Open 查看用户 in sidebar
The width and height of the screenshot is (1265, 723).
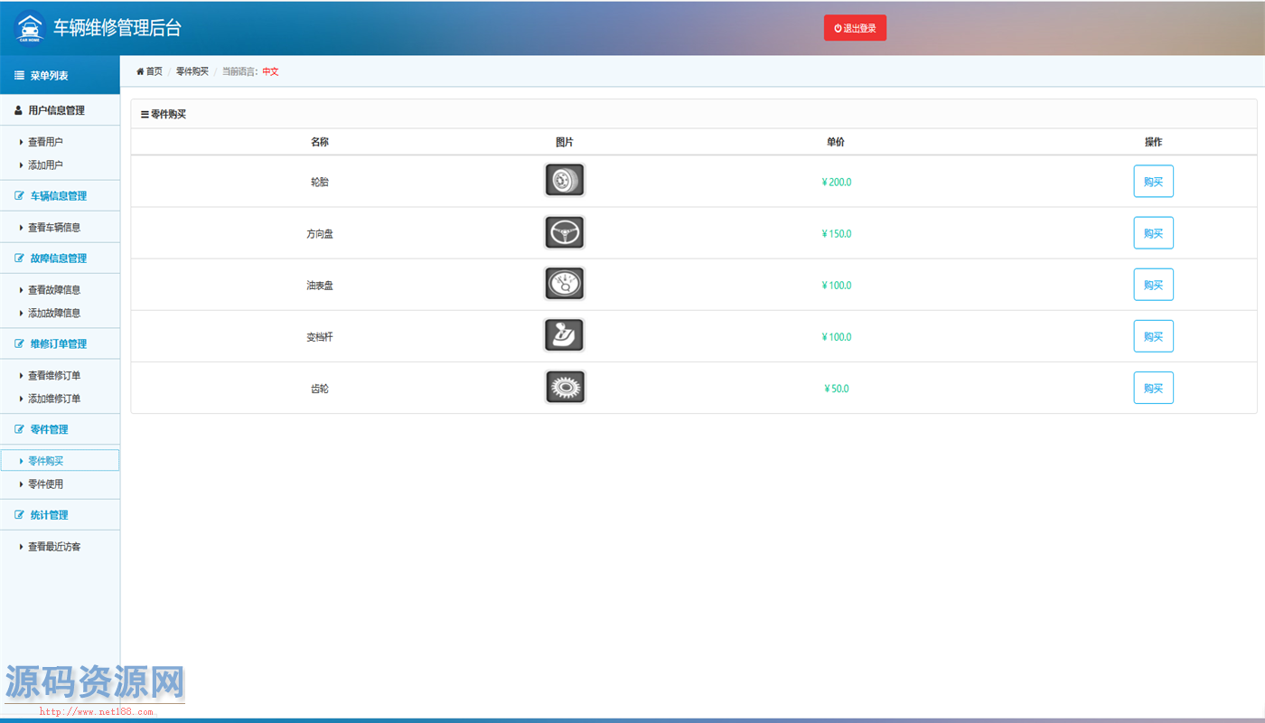point(45,142)
